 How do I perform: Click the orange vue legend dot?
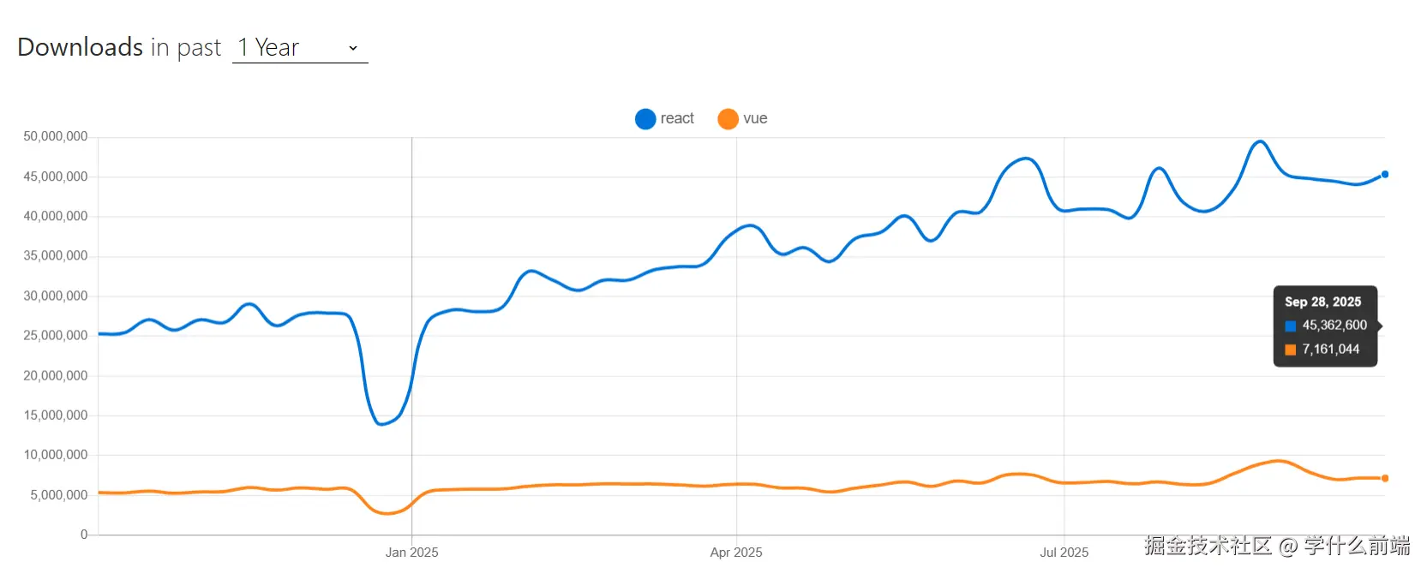click(x=727, y=118)
